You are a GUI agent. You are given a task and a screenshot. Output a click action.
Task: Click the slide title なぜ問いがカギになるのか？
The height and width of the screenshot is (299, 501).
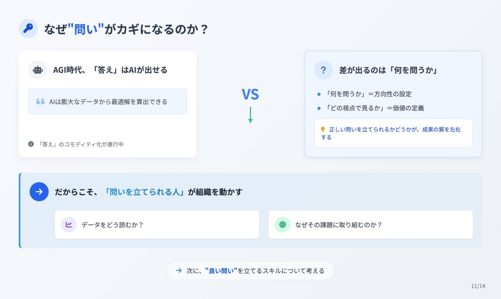click(126, 29)
